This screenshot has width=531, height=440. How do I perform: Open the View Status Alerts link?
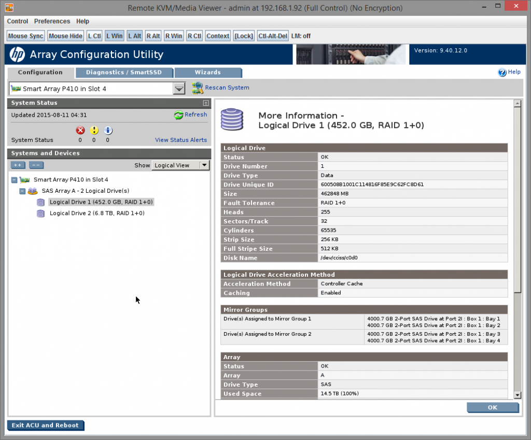180,140
